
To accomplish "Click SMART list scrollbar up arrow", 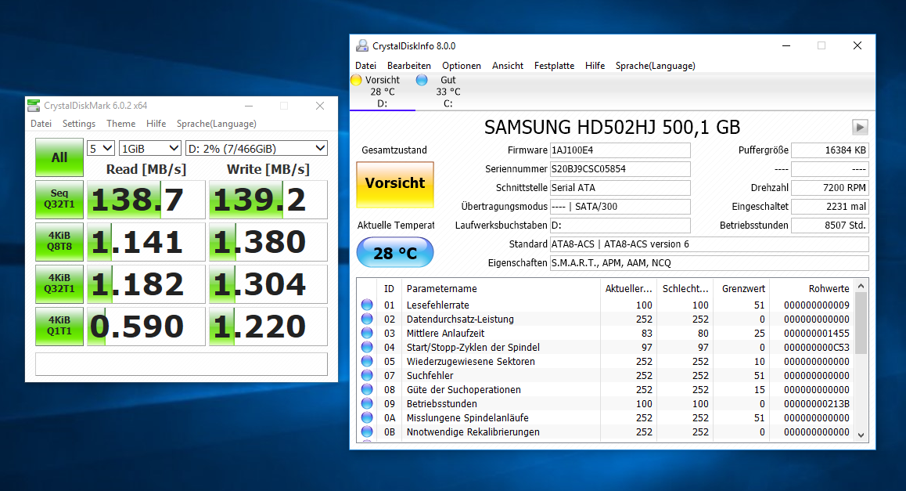I will coord(861,287).
